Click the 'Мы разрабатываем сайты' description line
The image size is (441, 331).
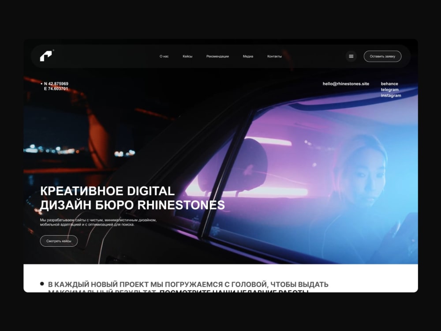98,220
